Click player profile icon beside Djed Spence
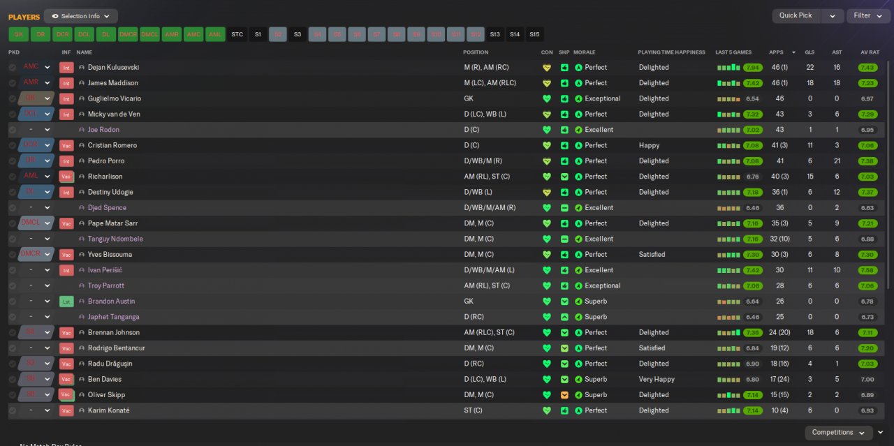This screenshot has width=894, height=446. [x=82, y=208]
